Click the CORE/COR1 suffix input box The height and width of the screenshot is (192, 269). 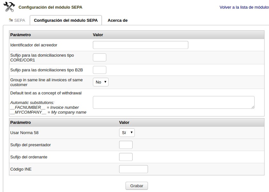[99, 58]
